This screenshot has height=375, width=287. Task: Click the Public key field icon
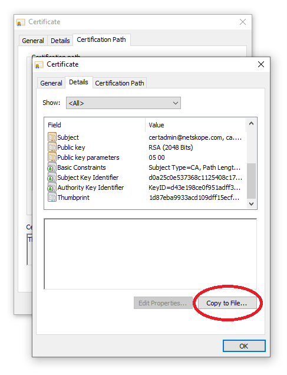click(52, 147)
